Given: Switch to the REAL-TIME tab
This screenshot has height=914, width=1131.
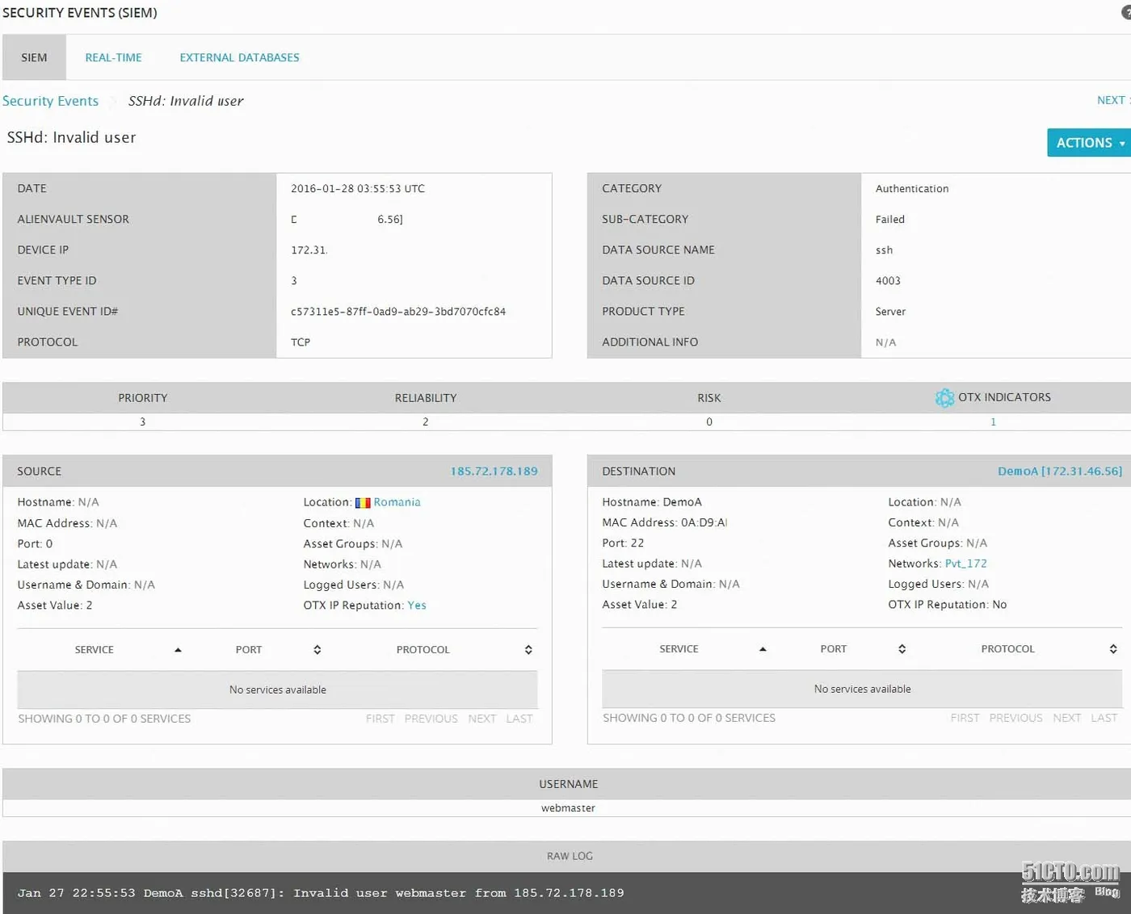Looking at the screenshot, I should (113, 57).
